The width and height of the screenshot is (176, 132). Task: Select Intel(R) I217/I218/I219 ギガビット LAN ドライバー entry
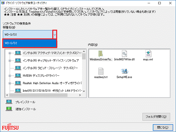[x=52, y=91]
